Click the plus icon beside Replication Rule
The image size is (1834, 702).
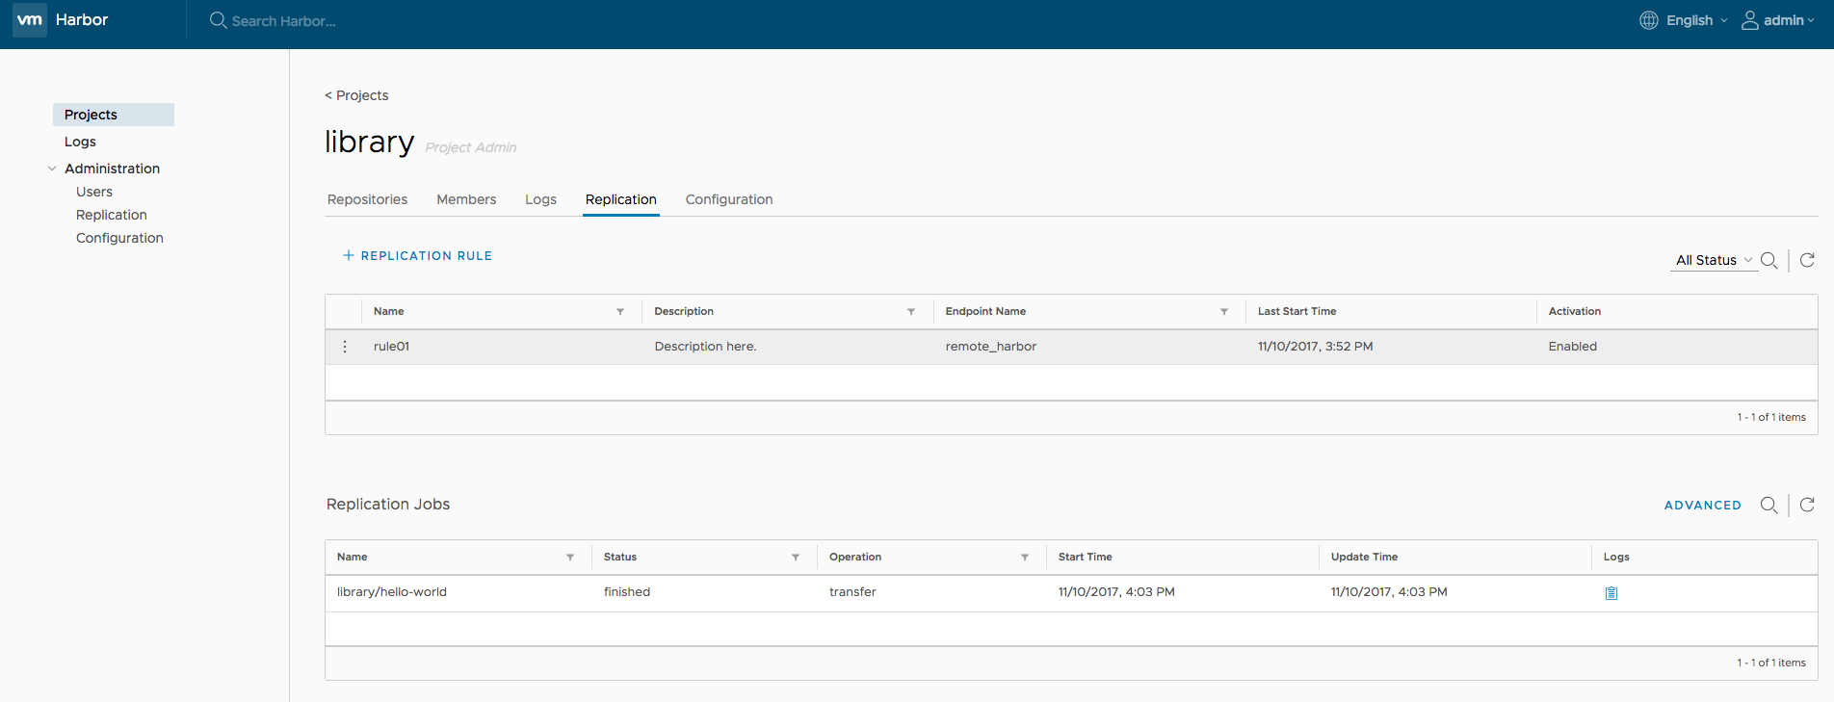[x=349, y=255]
